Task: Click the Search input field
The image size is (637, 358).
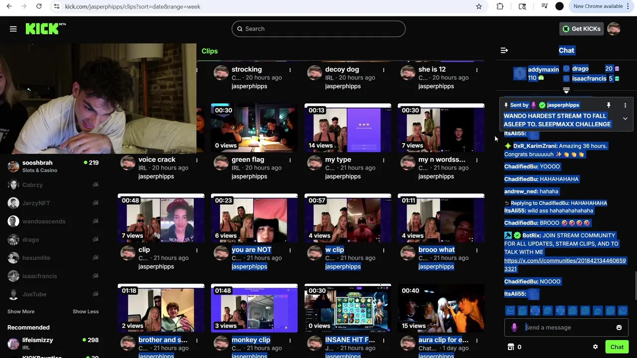Action: pos(318,29)
